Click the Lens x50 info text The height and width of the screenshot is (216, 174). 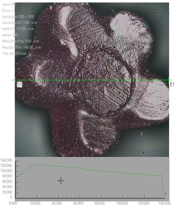point(9,4)
